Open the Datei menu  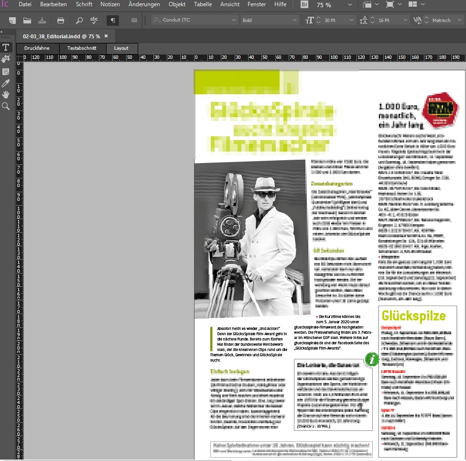click(x=25, y=4)
